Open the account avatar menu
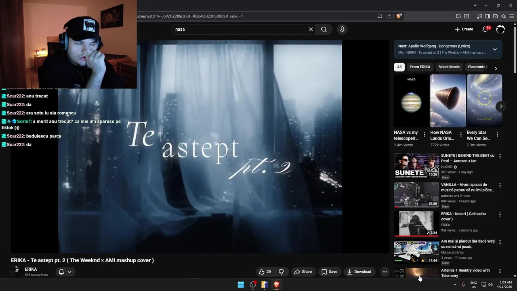This screenshot has width=517, height=291. [500, 29]
